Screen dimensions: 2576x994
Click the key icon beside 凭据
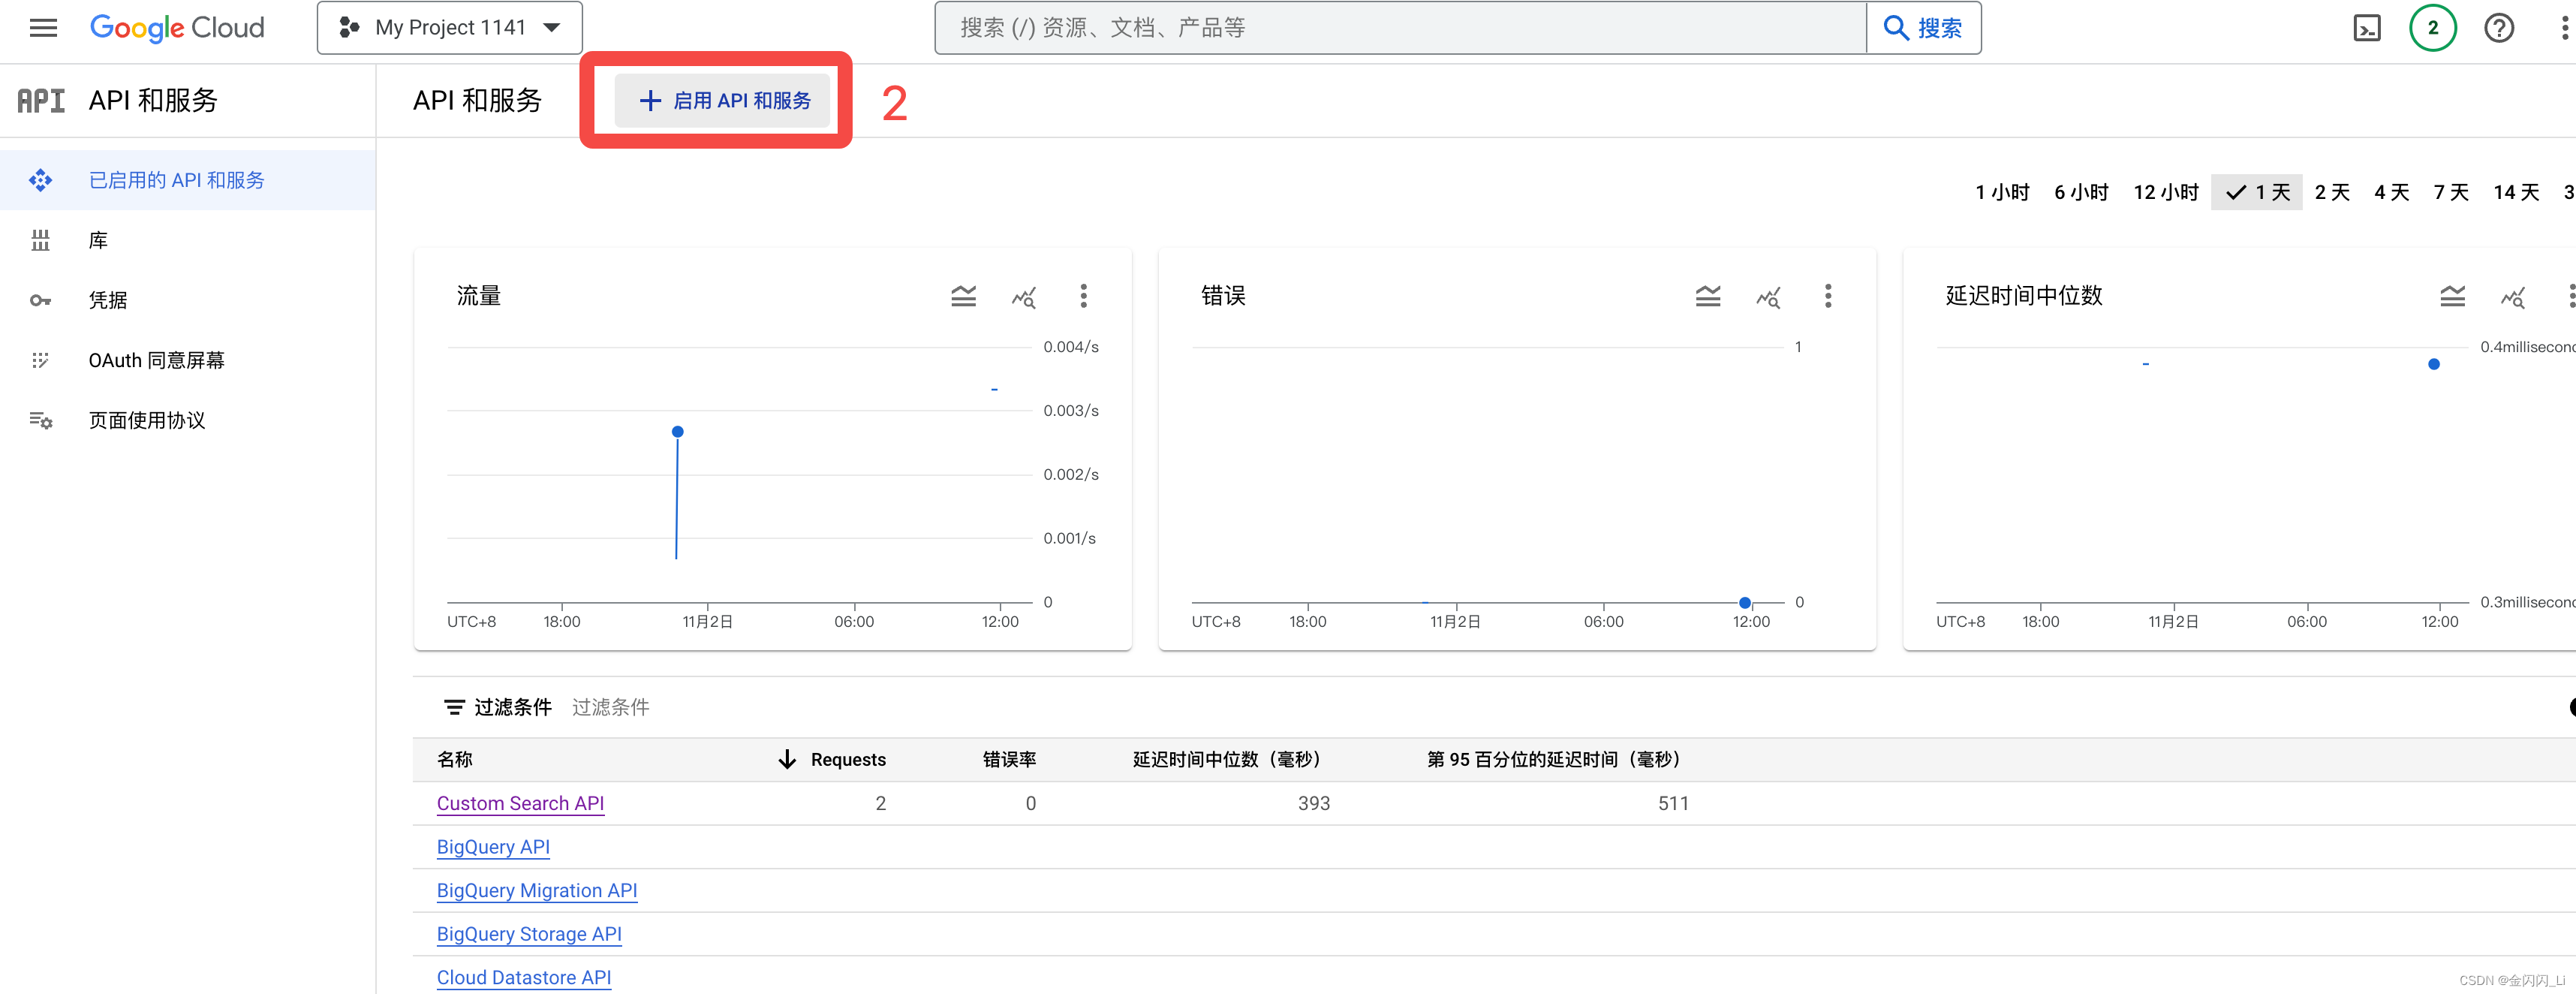40,300
